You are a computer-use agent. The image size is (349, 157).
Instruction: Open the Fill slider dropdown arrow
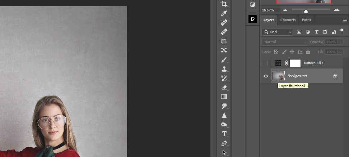pos(340,52)
